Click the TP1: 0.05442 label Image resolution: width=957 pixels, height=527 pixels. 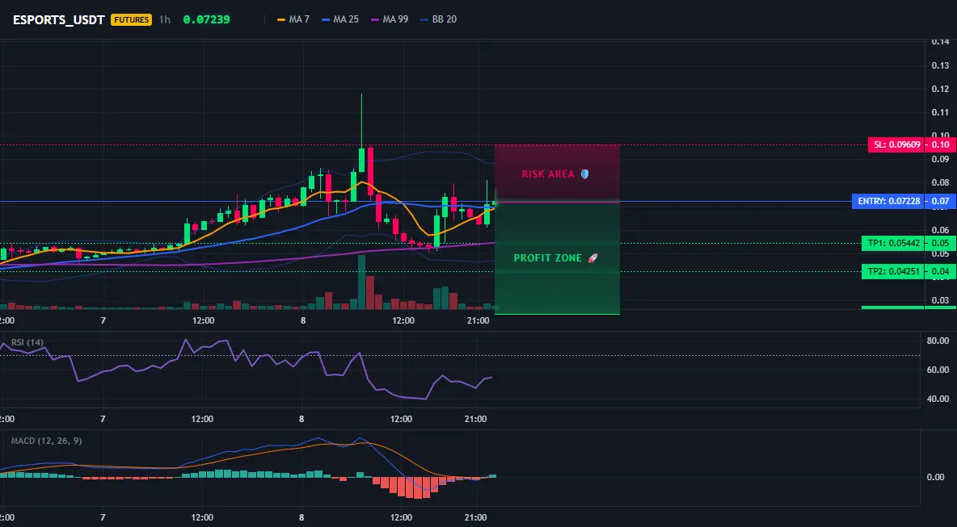tap(892, 243)
